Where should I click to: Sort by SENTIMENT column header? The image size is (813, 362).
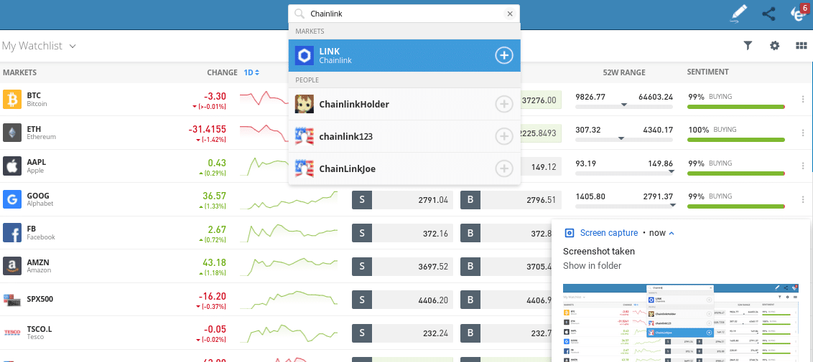coord(707,72)
